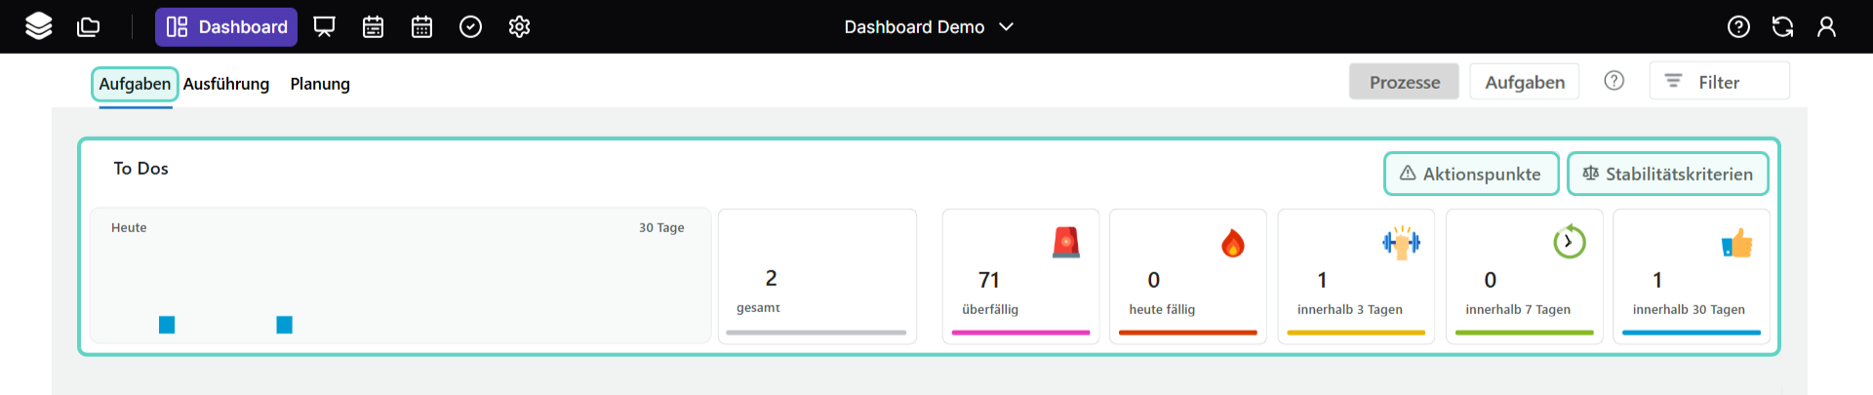Open settings gear icon

coord(519,26)
